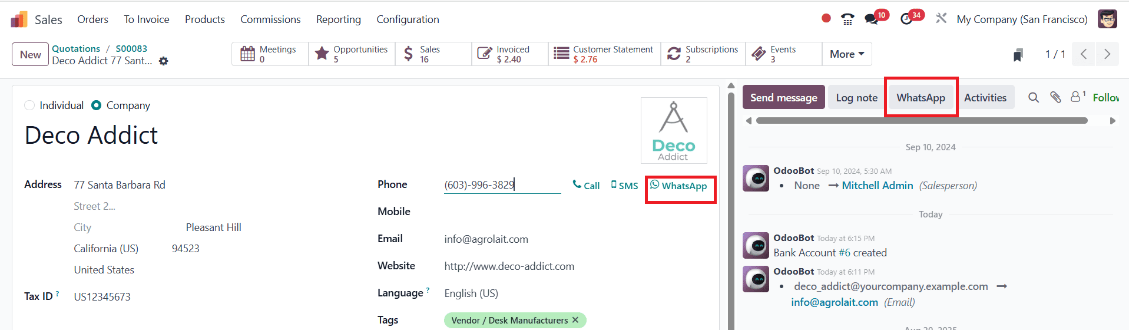The height and width of the screenshot is (330, 1129).
Task: Open the Products menu
Action: (205, 19)
